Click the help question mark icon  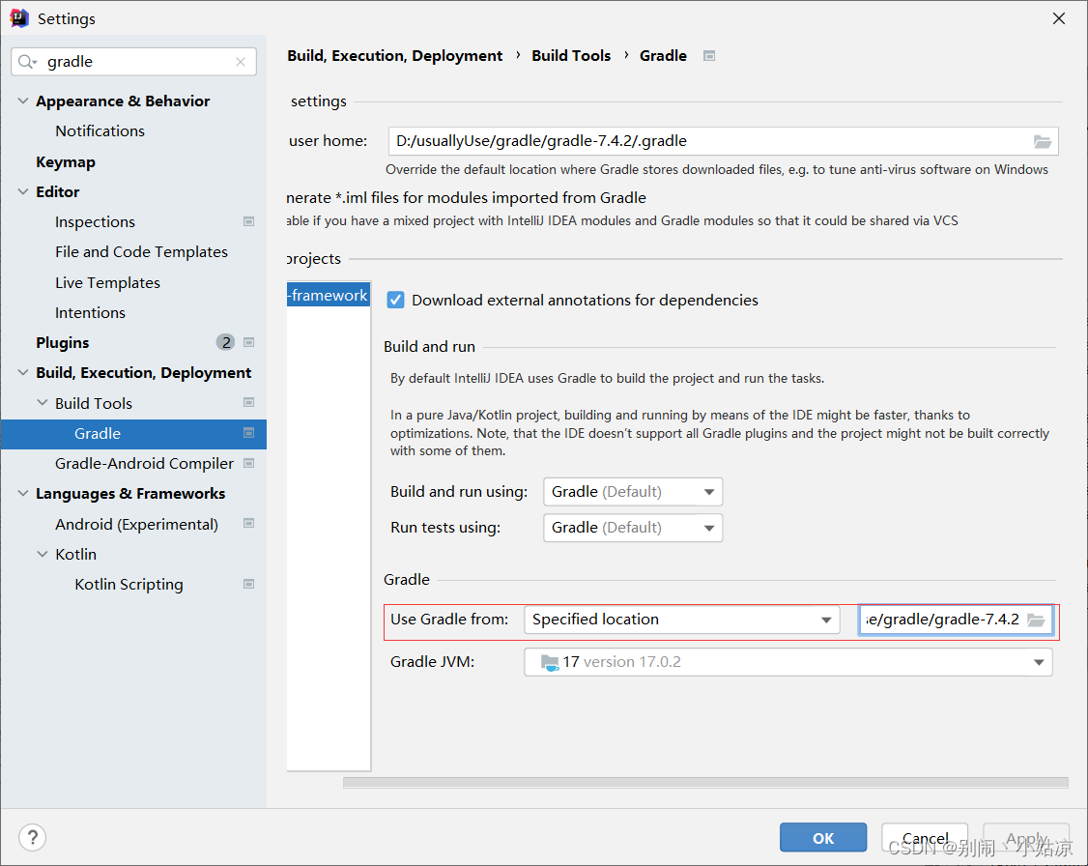click(33, 837)
